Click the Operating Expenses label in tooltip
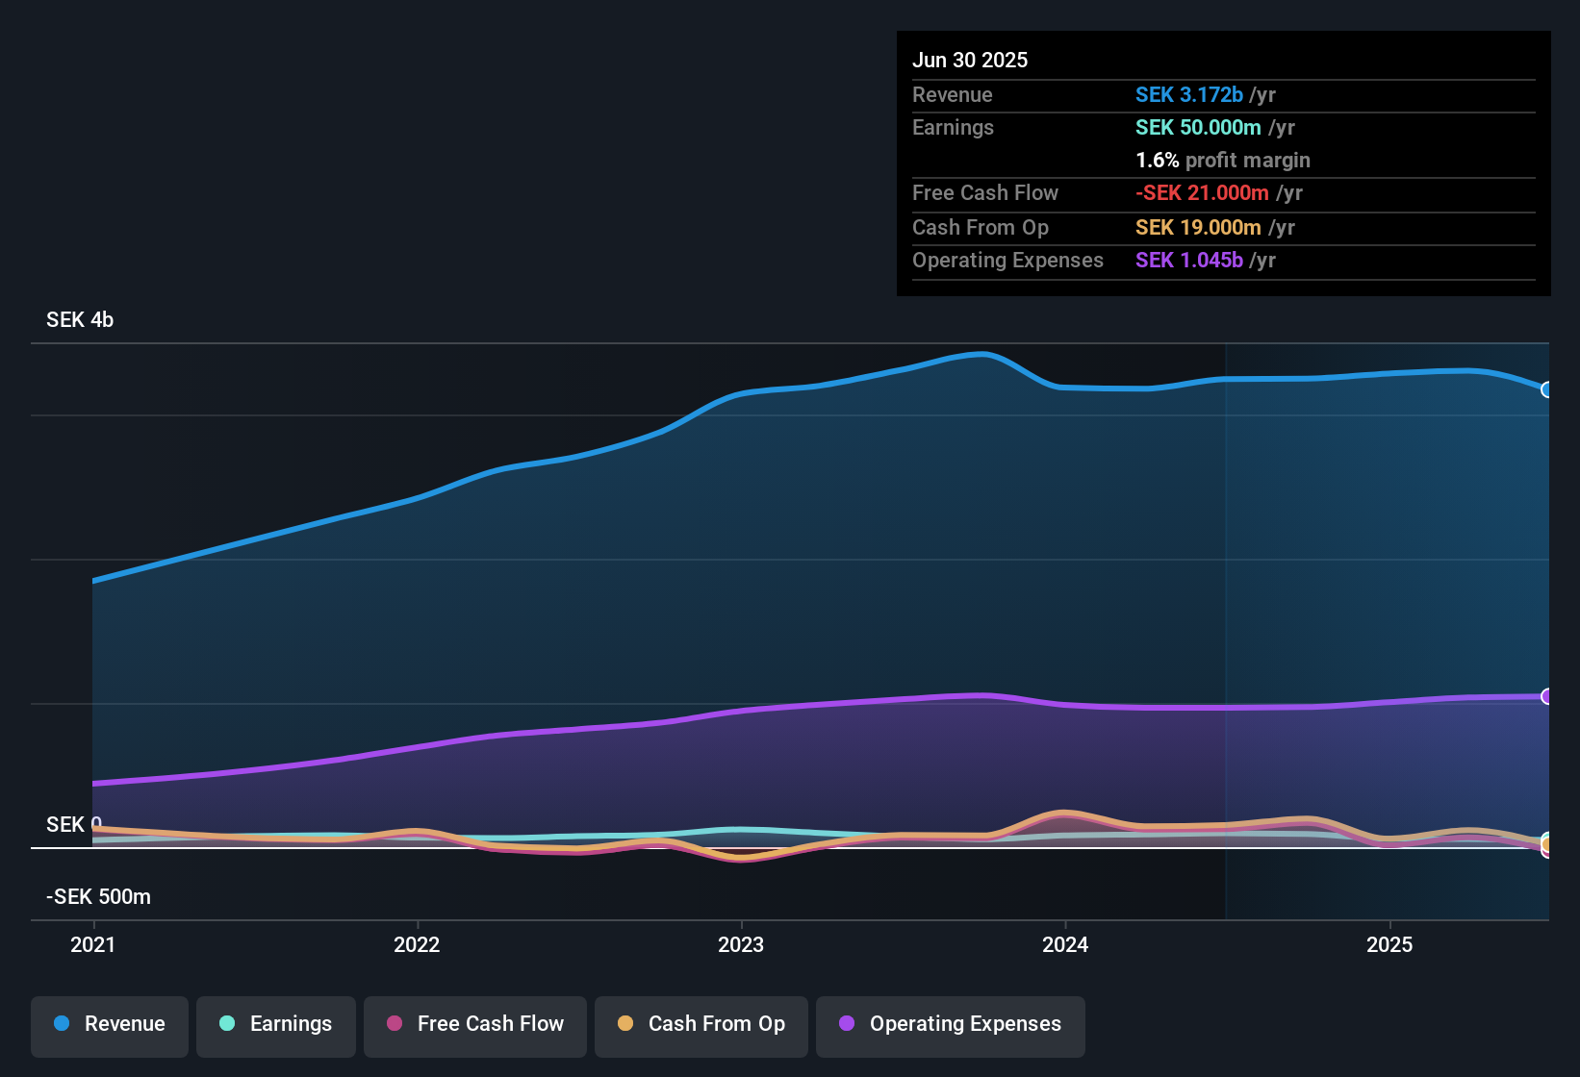1580x1077 pixels. pyautogui.click(x=1007, y=261)
